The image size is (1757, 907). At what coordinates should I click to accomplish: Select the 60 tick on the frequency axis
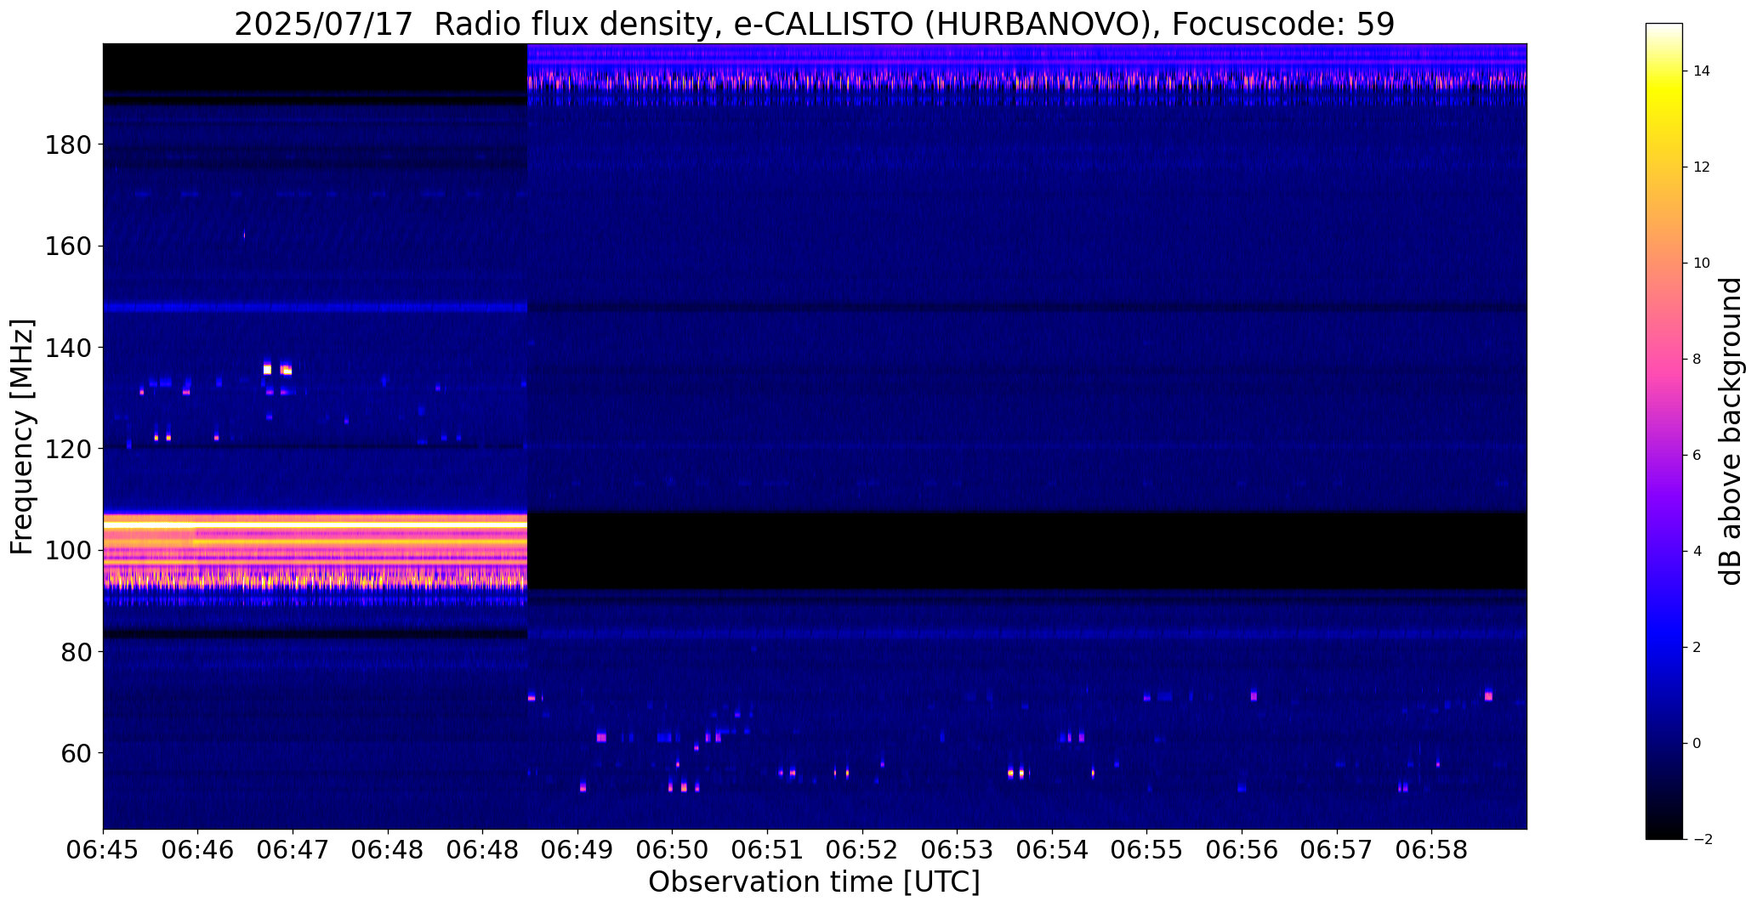pos(75,753)
